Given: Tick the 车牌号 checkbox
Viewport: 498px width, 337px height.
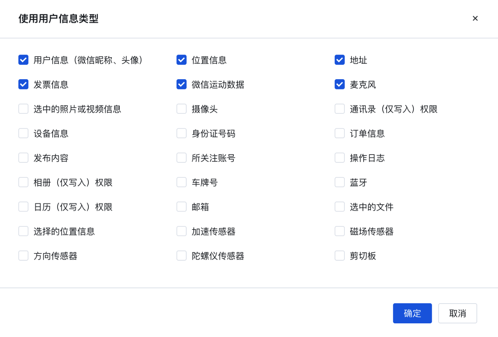Looking at the screenshot, I should click(181, 182).
